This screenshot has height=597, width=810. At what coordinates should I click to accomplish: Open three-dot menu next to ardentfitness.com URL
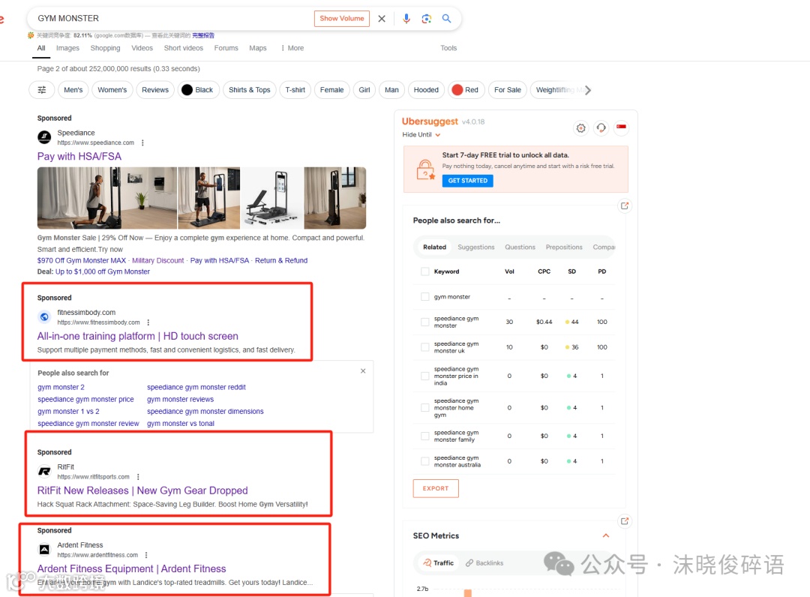[146, 555]
